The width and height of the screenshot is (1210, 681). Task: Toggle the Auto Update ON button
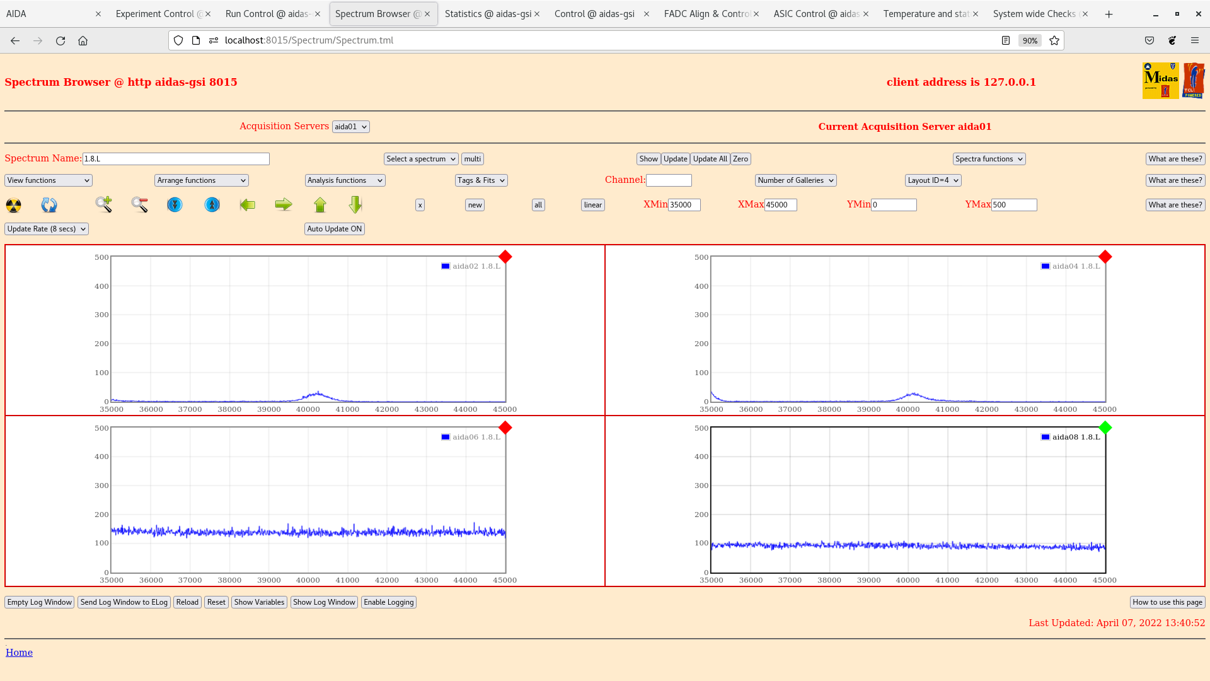[334, 229]
